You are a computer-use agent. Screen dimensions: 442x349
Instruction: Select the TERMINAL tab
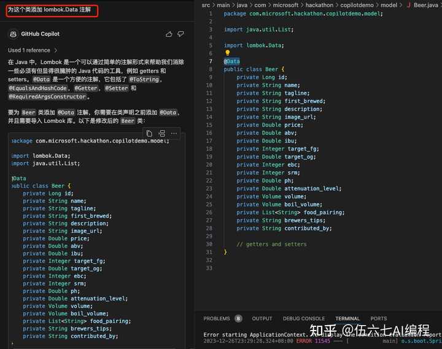(347, 318)
